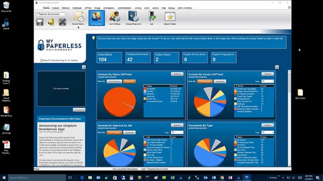Click the gray X delete icon
The width and height of the screenshot is (323, 181).
[62, 22]
